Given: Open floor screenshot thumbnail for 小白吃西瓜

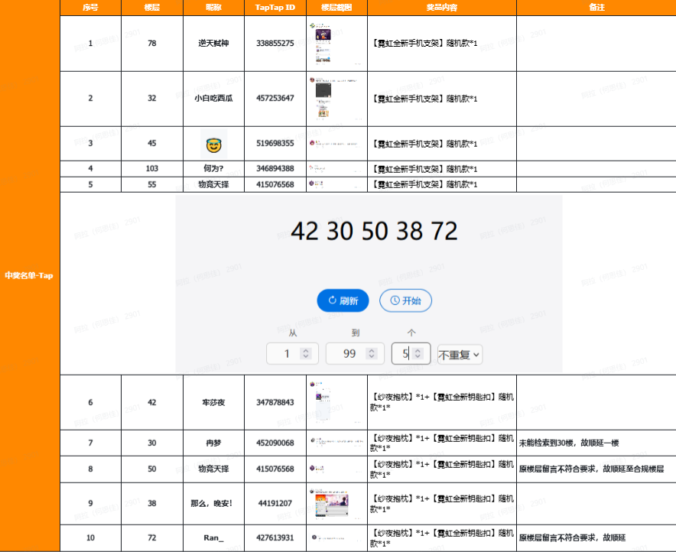Looking at the screenshot, I should tap(323, 99).
